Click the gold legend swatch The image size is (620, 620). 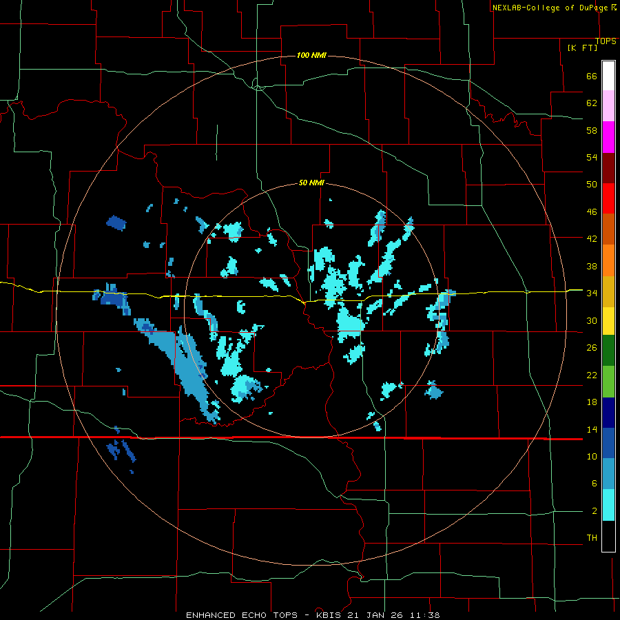click(x=608, y=291)
